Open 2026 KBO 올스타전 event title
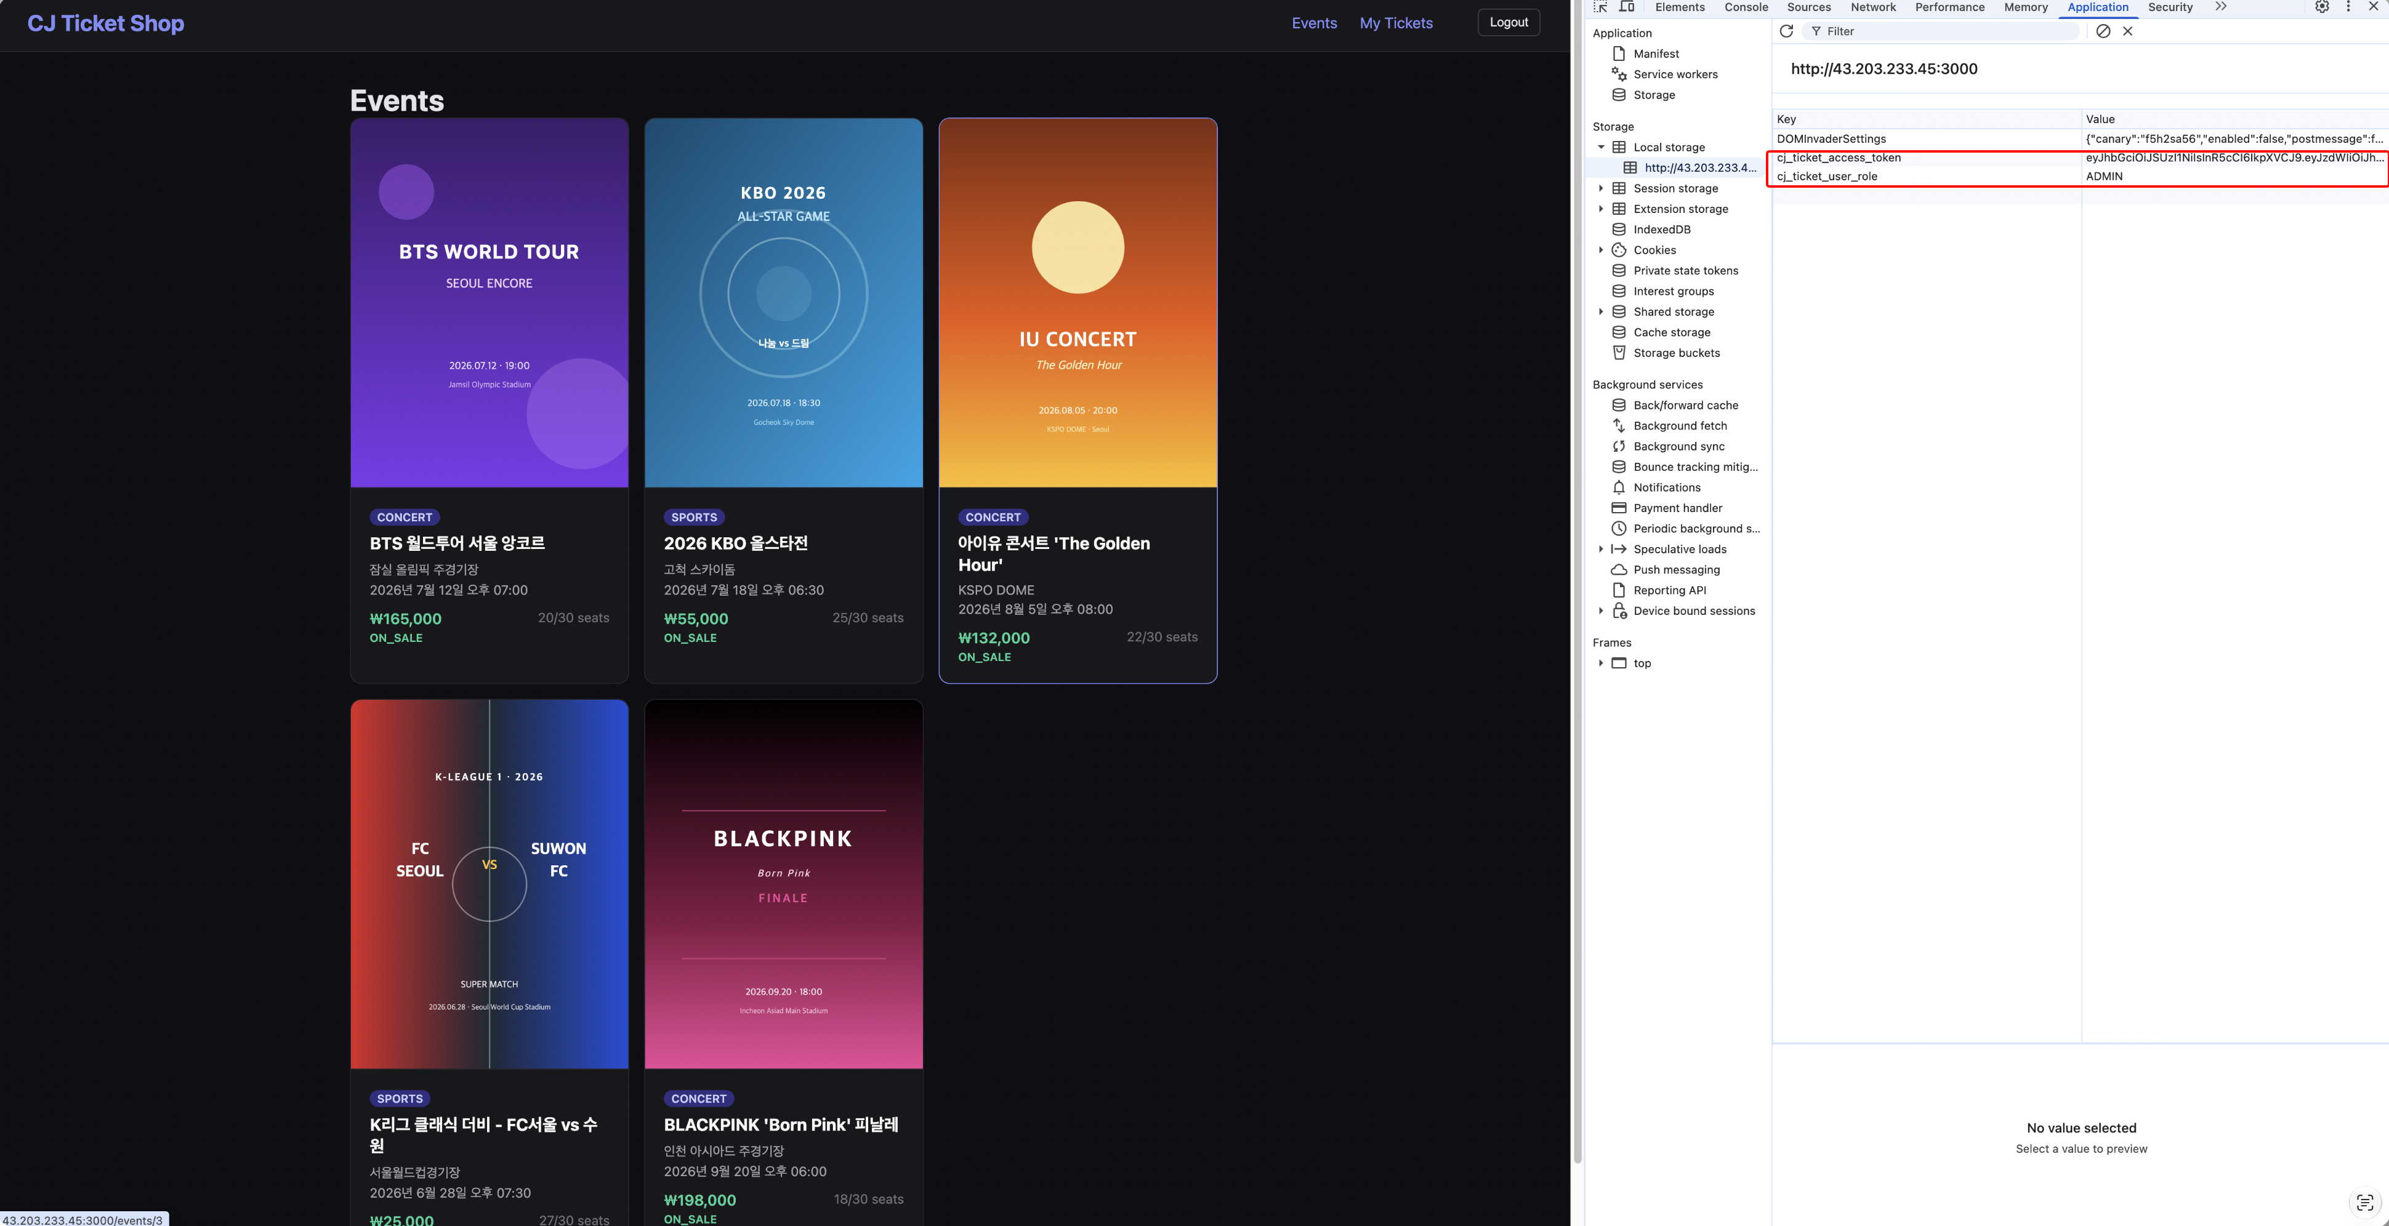The image size is (2389, 1226). [735, 543]
